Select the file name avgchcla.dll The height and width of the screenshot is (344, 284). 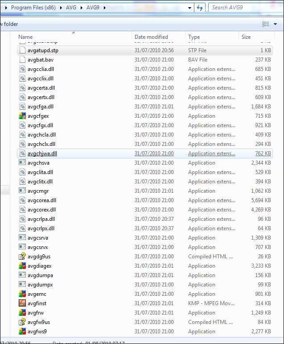tap(41, 135)
